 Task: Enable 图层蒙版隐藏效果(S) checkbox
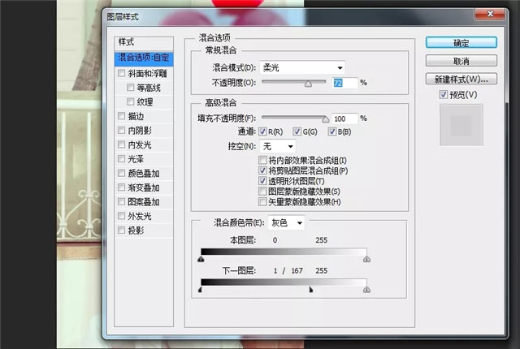[x=262, y=192]
